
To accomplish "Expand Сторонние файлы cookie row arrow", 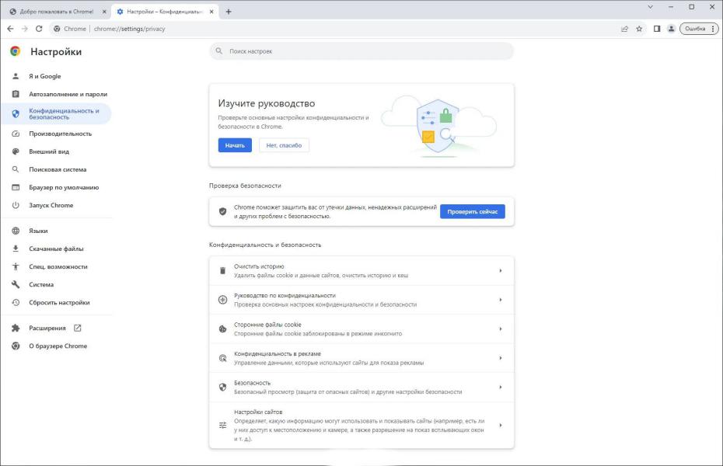I will tap(501, 329).
